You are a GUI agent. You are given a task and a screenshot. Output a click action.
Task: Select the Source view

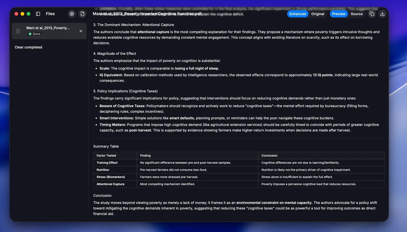coord(356,14)
